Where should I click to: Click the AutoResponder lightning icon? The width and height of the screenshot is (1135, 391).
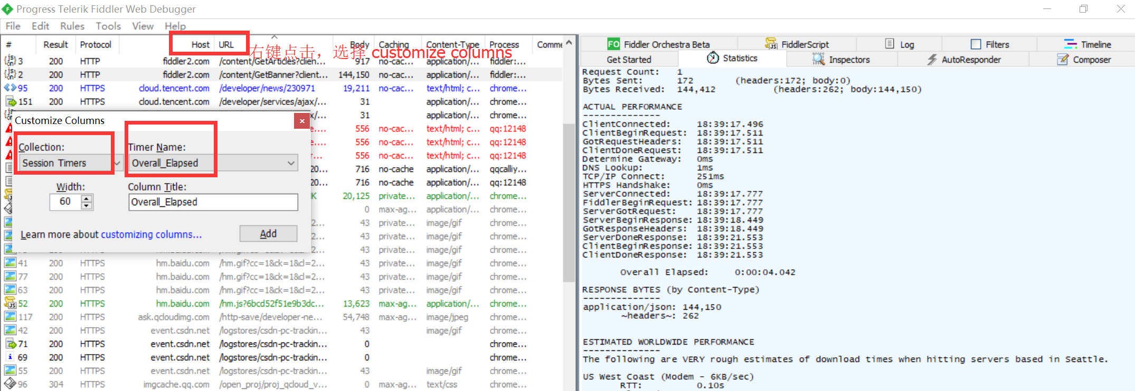tap(932, 60)
